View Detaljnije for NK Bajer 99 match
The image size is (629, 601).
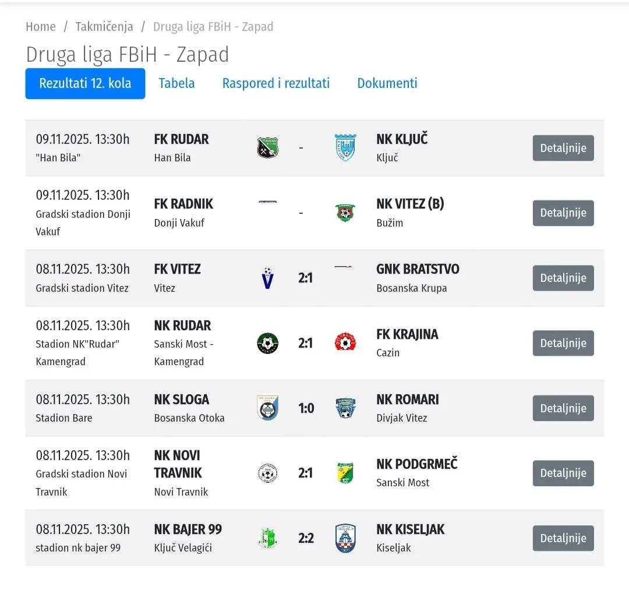click(x=563, y=538)
